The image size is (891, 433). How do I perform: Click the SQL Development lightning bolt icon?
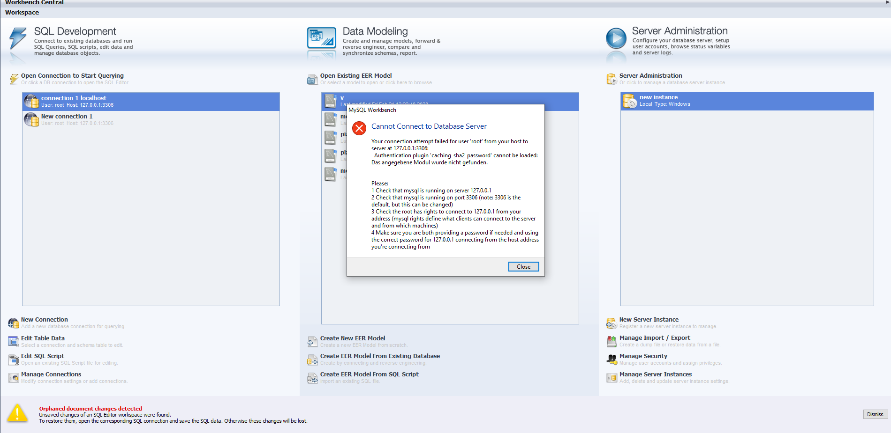pos(18,38)
